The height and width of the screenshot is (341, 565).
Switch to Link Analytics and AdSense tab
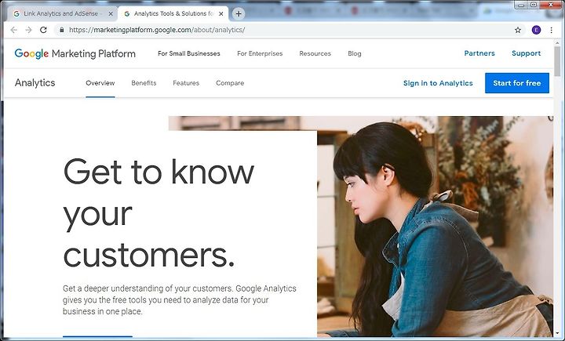click(62, 13)
